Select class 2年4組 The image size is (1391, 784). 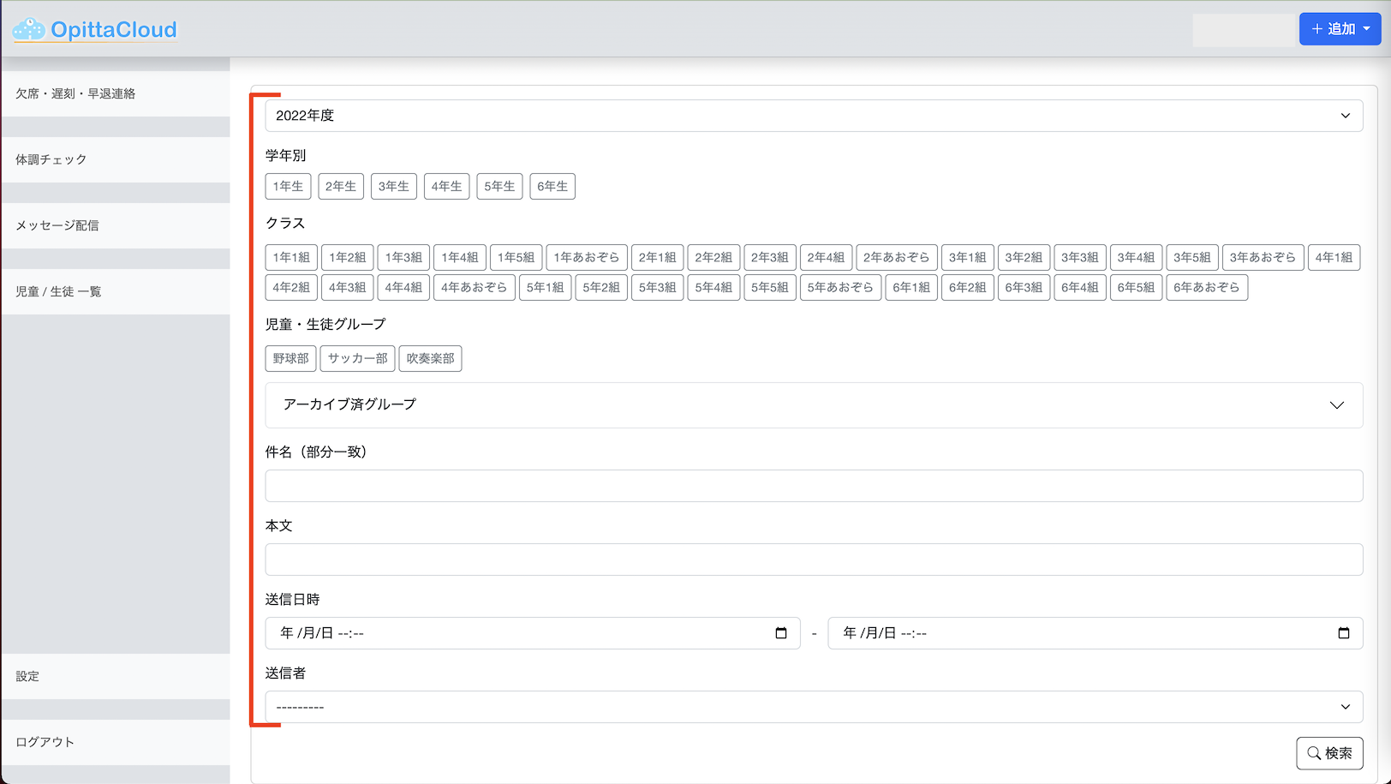pyautogui.click(x=826, y=257)
